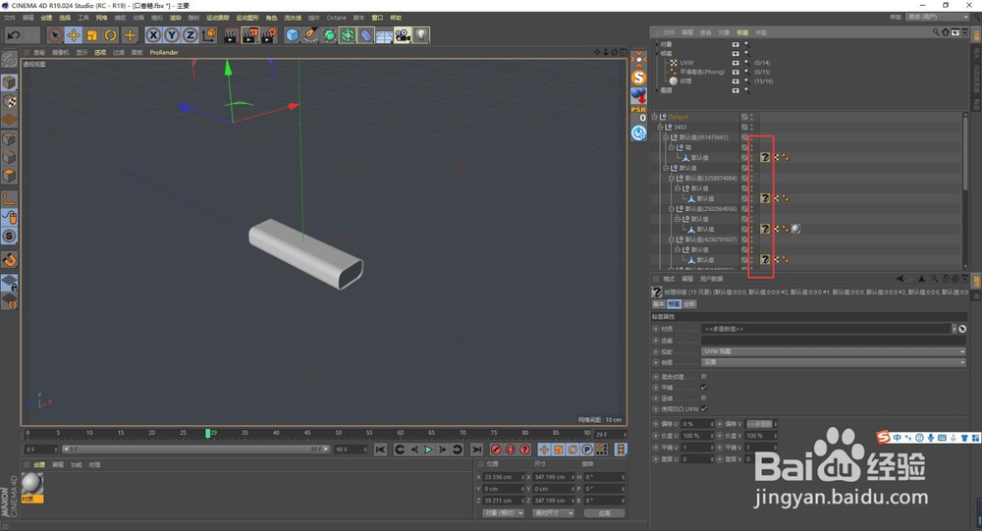Select the Spline Pen tool icon

coord(310,35)
